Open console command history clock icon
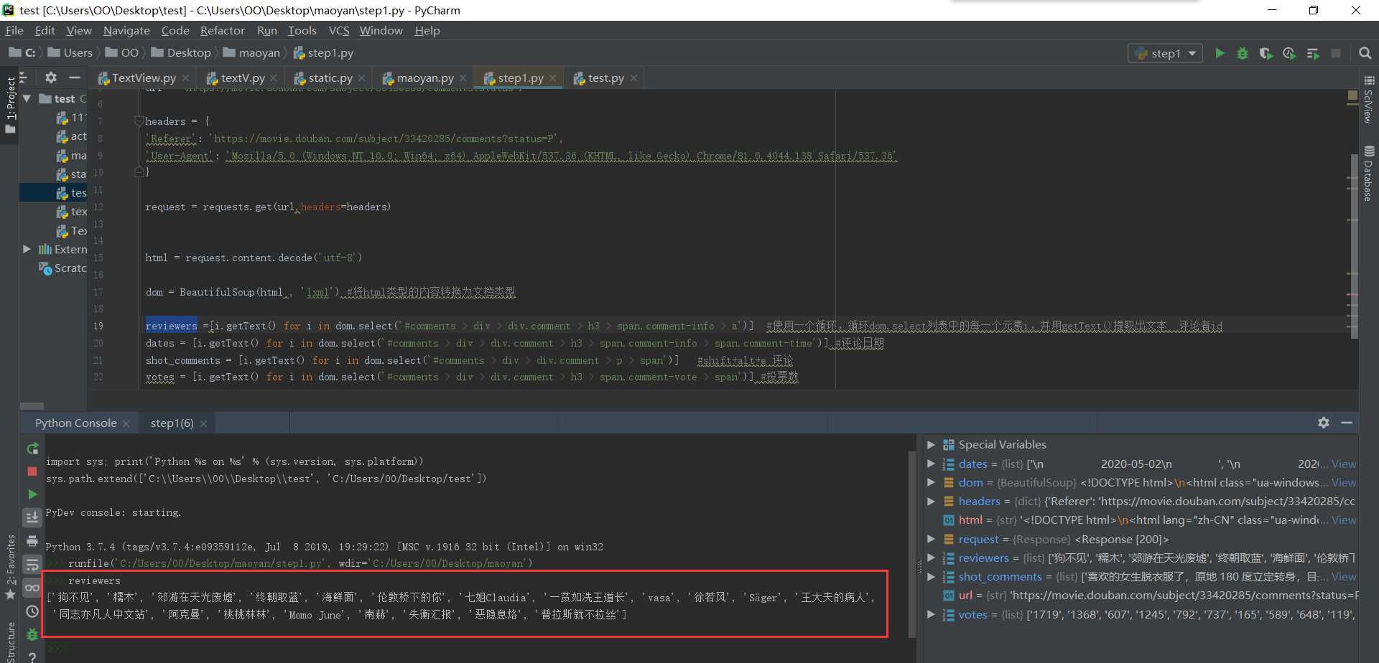The image size is (1379, 663). pos(32,611)
